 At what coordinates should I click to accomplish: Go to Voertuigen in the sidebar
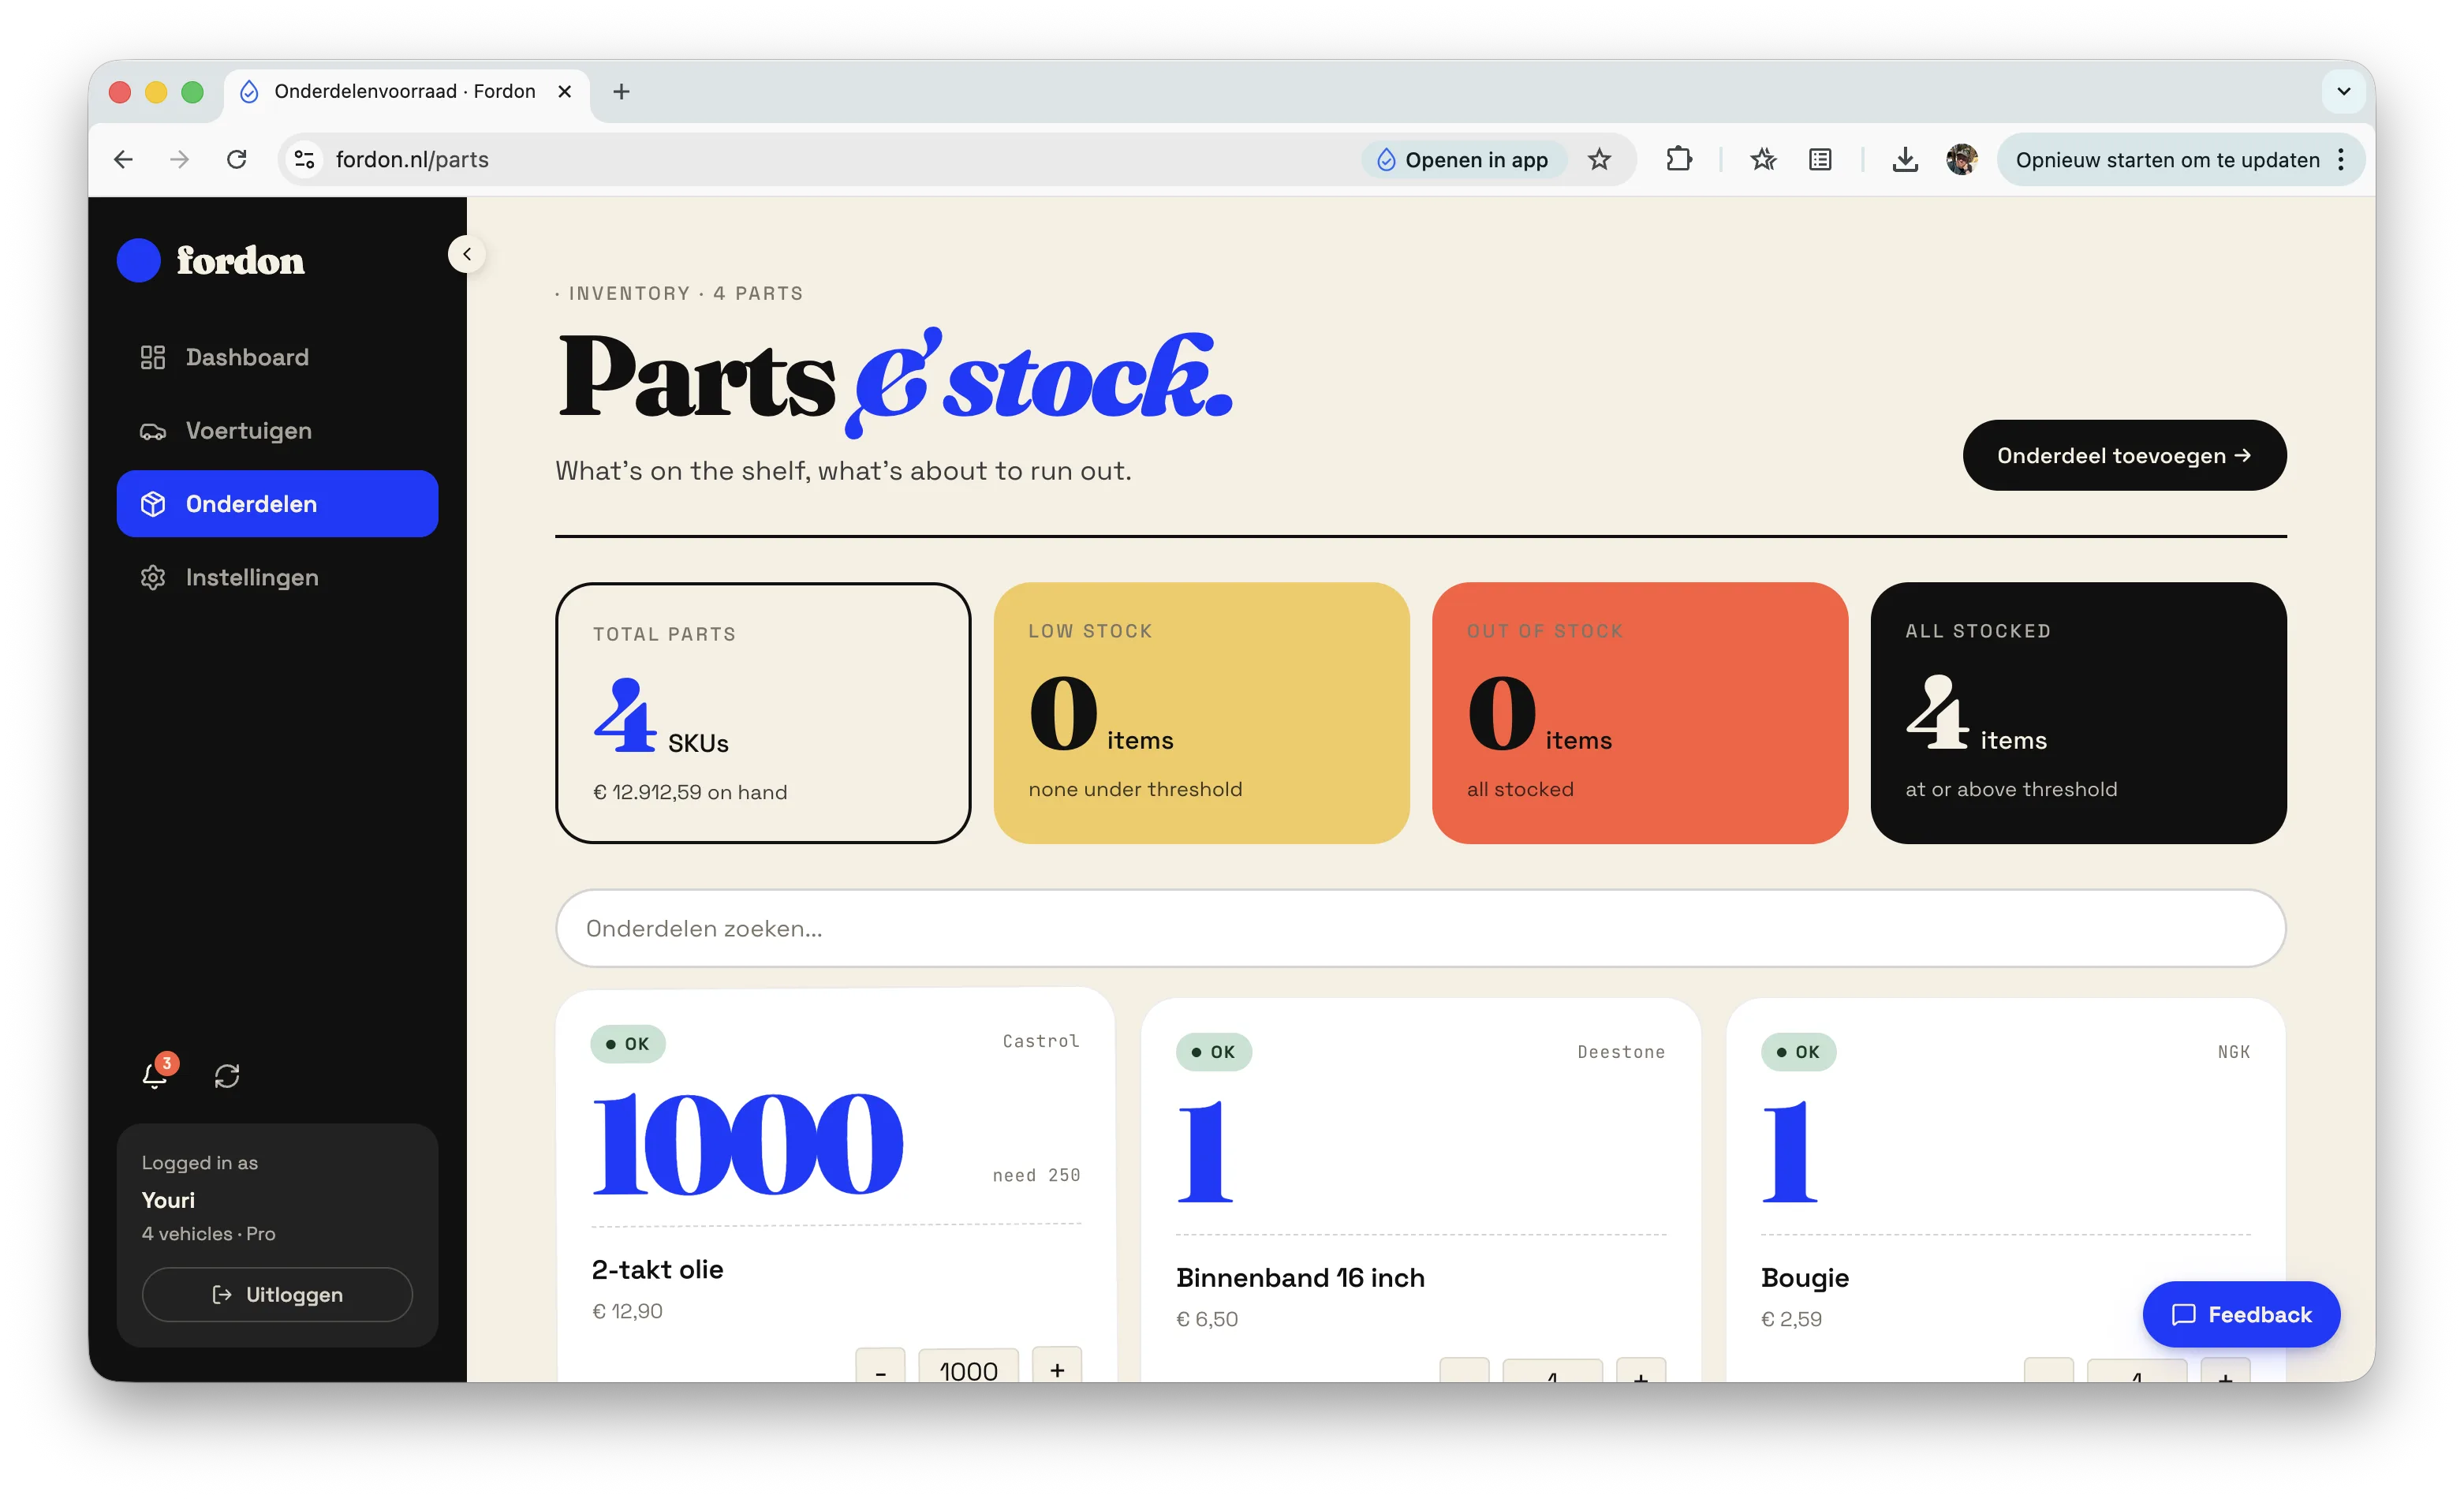277,431
